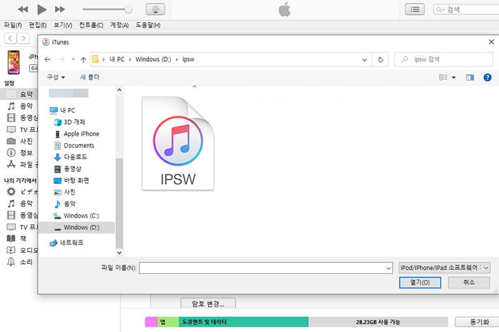Click the rewind playback button
The height and width of the screenshot is (332, 499).
tap(22, 9)
